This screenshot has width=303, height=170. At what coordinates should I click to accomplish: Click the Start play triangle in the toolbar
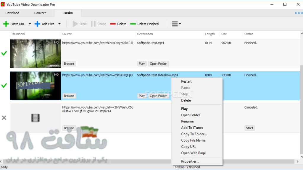pyautogui.click(x=75, y=24)
